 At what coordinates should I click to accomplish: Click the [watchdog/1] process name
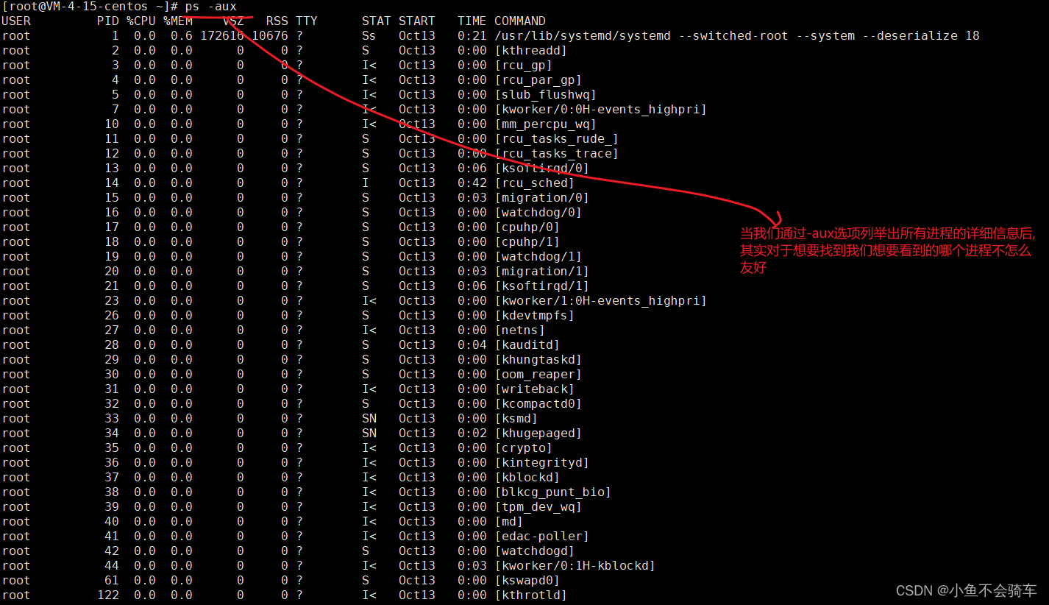(538, 257)
